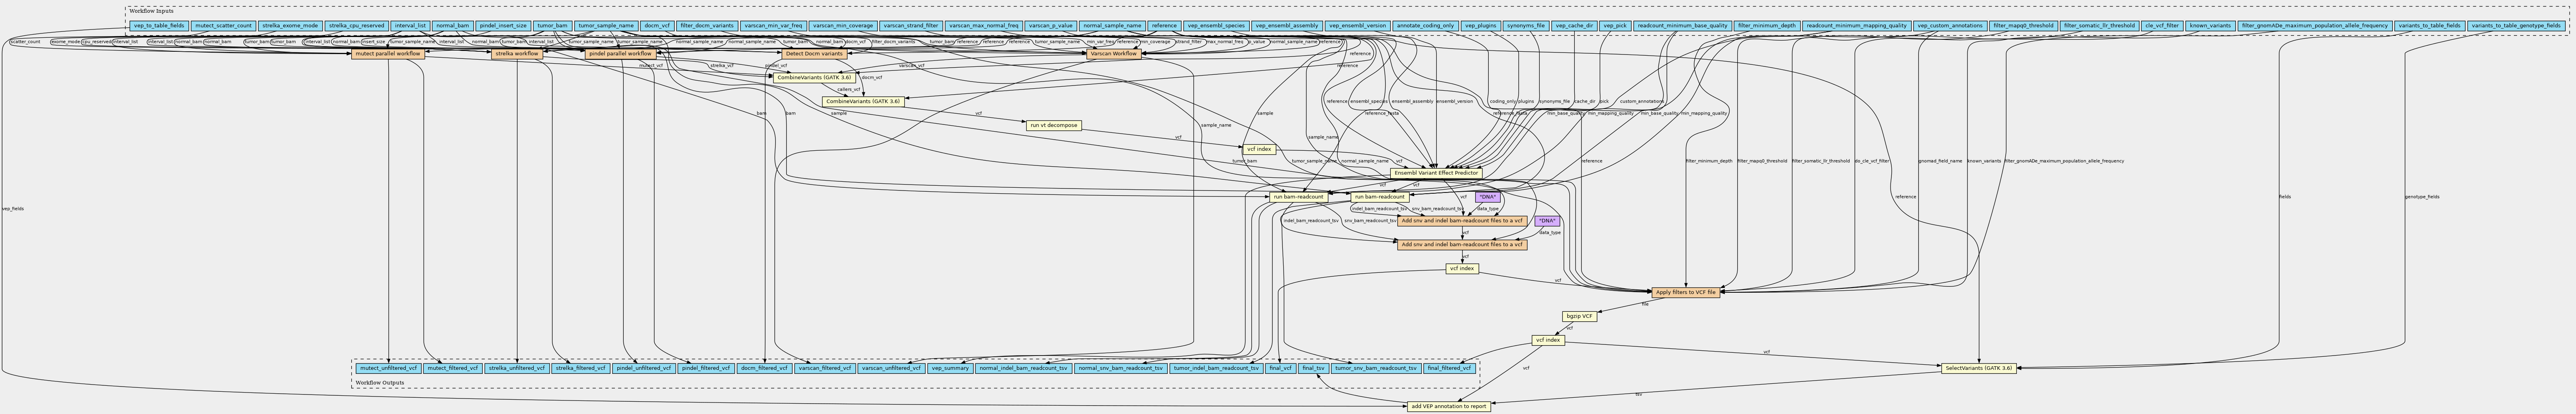Select the varscan_min_coverage input node

[x=843, y=25]
